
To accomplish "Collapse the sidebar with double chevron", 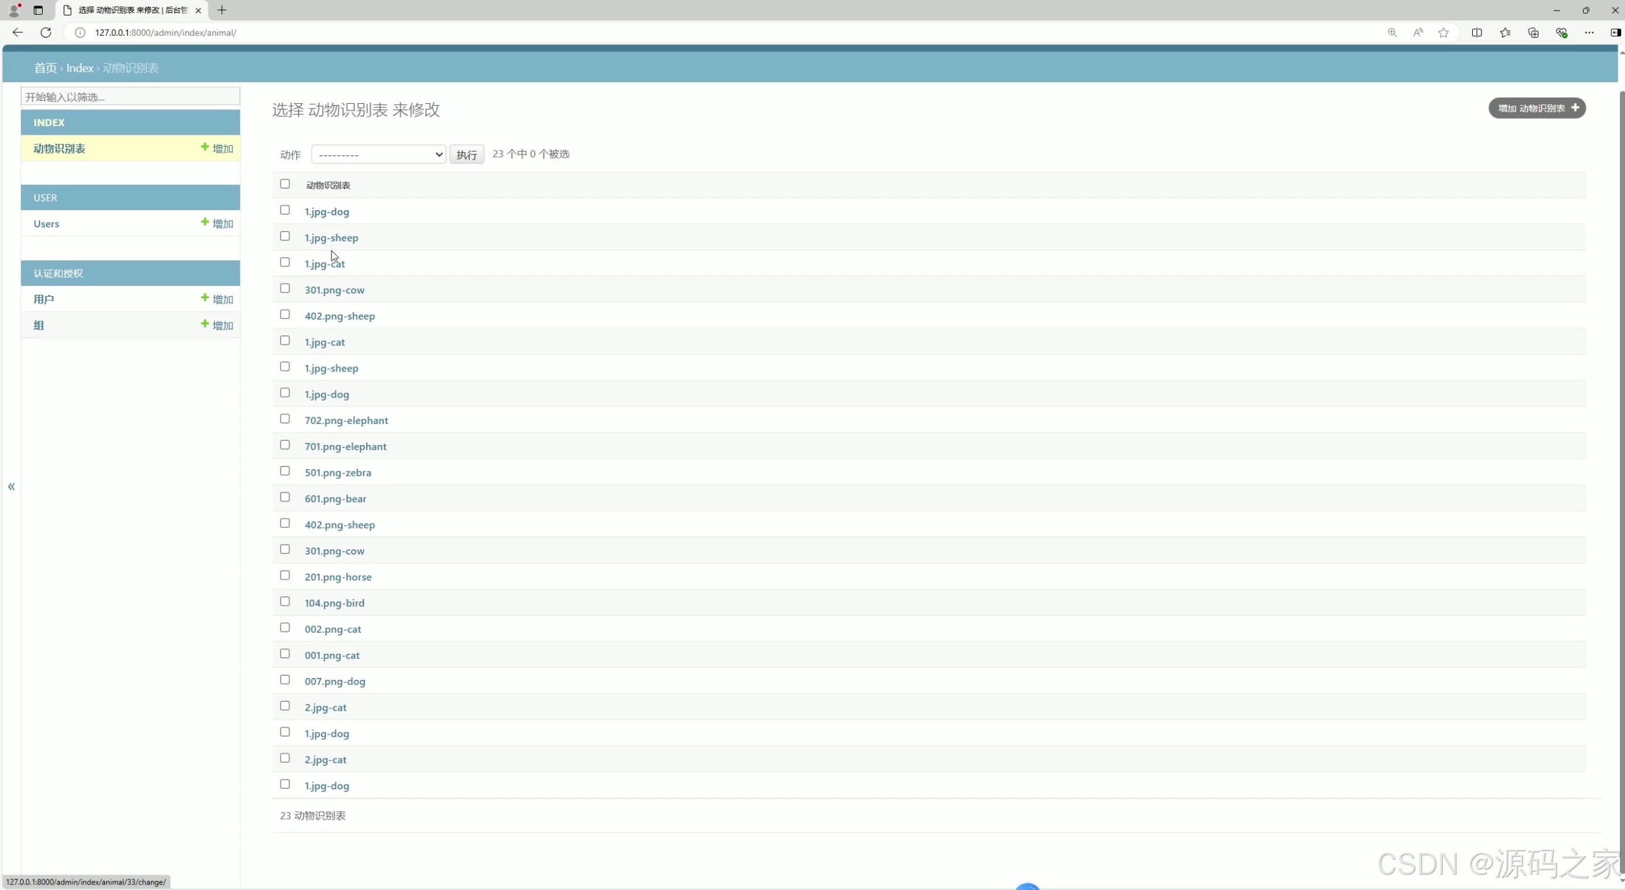I will [x=11, y=486].
